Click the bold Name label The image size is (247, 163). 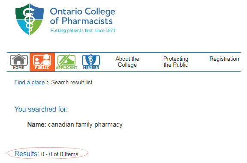coord(37,124)
